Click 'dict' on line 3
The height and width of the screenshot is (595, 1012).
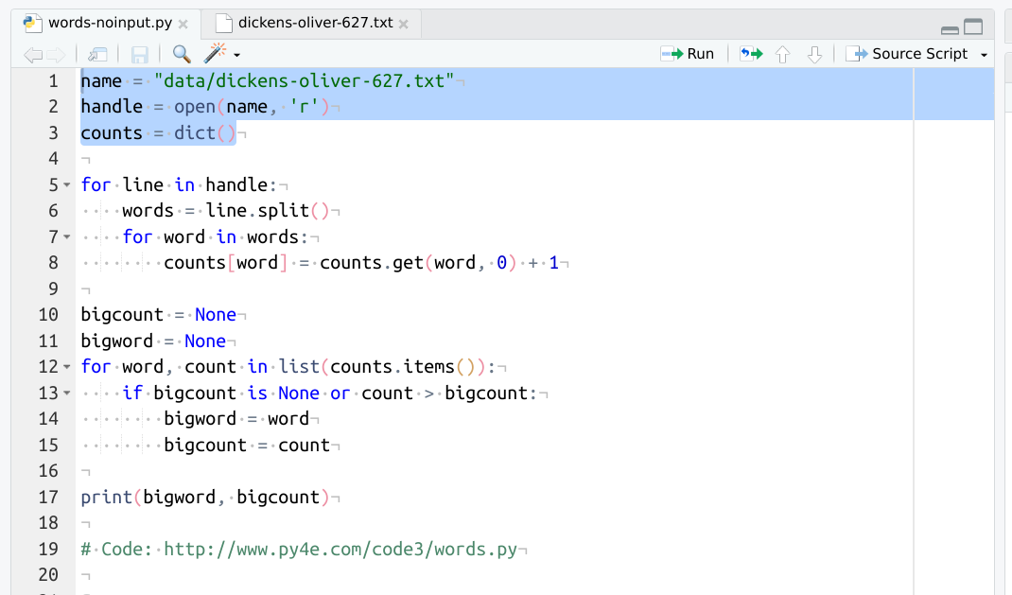tap(195, 133)
